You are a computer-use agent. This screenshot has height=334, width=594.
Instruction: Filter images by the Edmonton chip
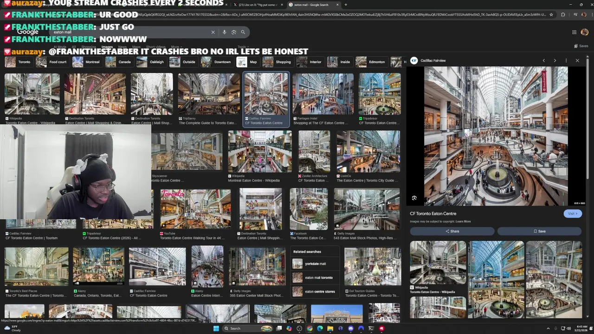point(371,62)
